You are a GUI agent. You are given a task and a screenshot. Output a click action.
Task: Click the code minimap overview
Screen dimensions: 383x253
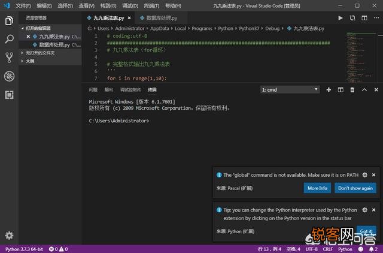coord(361,57)
